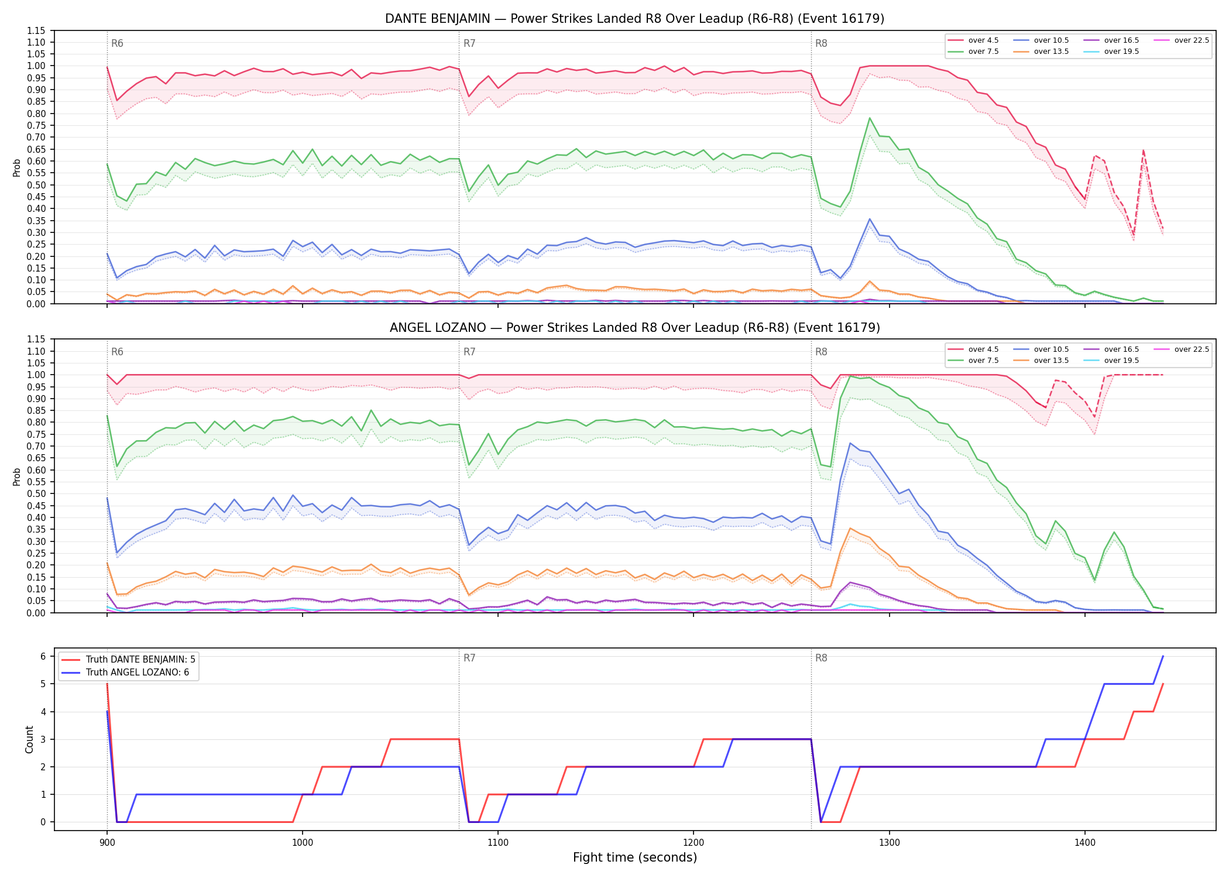
Task: Select 'over 16.5' legend entry in Angel Lozano chart
Action: pyautogui.click(x=1111, y=349)
